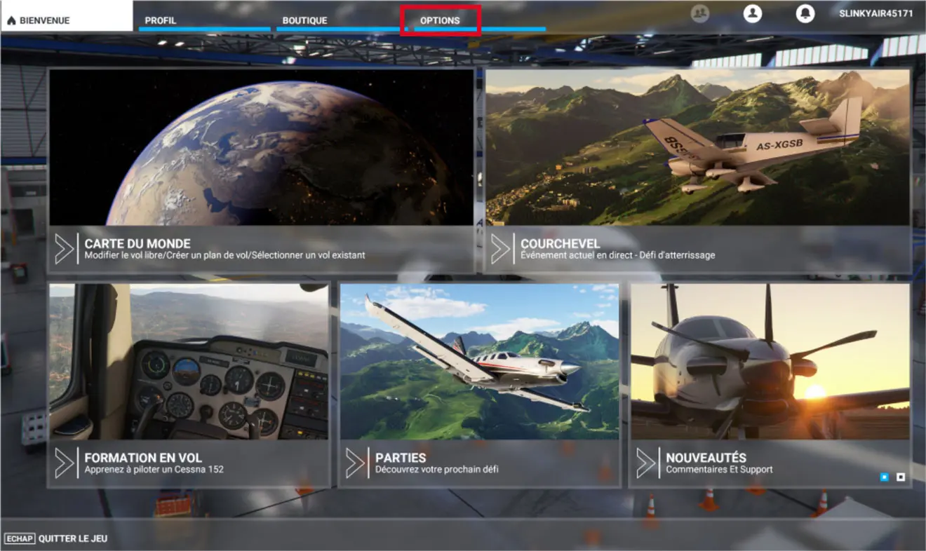Open the Carte du Monde tile
The image size is (926, 551).
(x=261, y=170)
